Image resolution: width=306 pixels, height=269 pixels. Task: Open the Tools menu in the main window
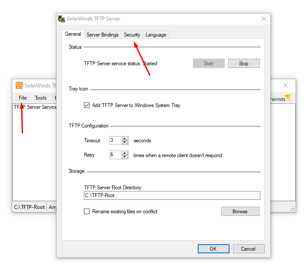[x=40, y=98]
